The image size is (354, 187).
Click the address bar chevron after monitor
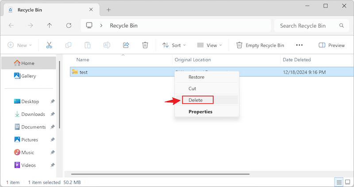click(x=101, y=26)
